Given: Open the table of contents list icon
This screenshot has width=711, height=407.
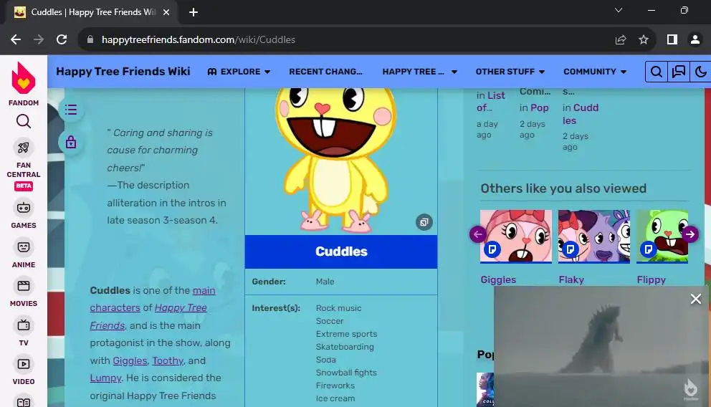Looking at the screenshot, I should pos(71,110).
